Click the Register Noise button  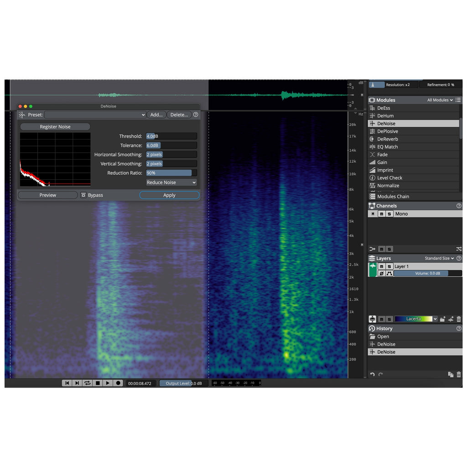(x=55, y=127)
